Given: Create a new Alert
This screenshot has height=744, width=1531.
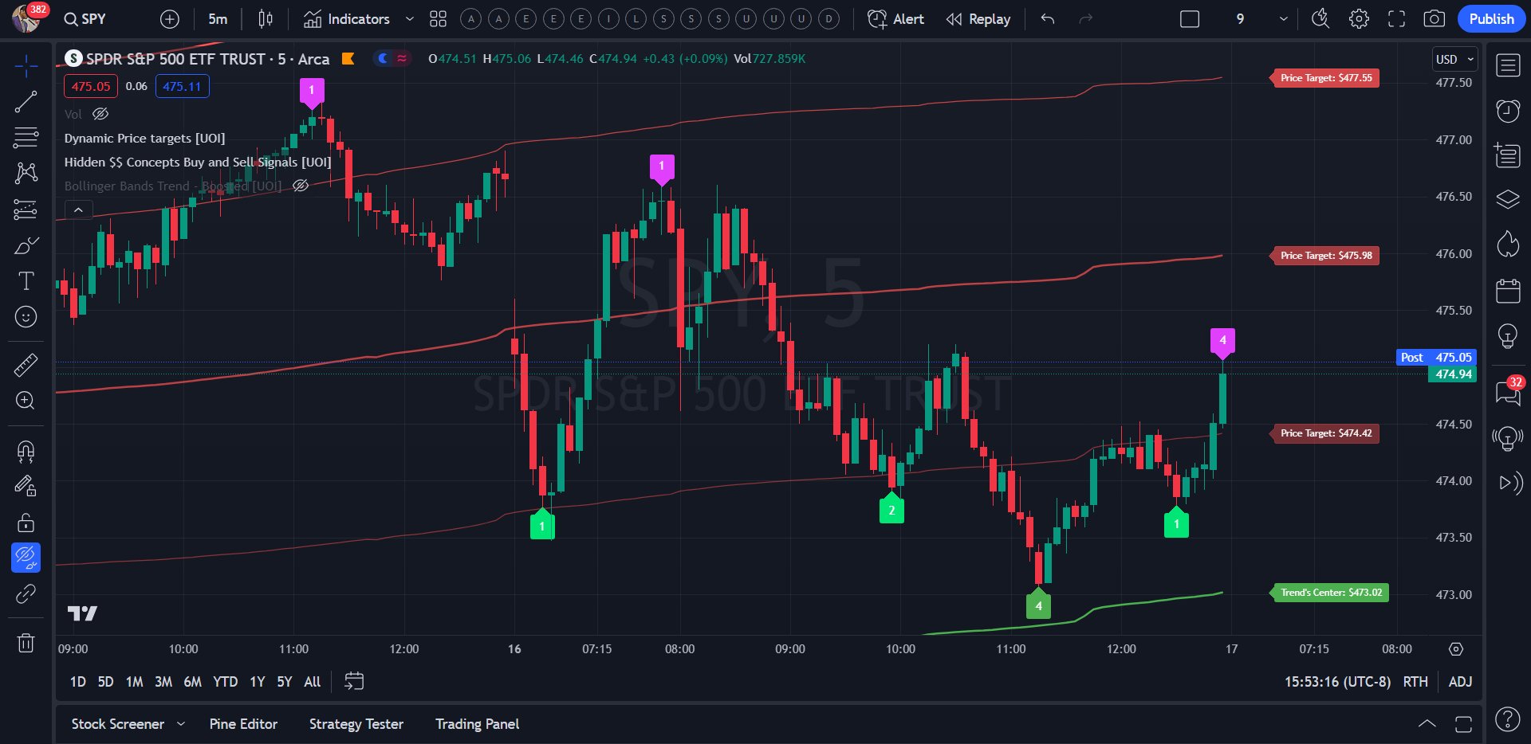Looking at the screenshot, I should [895, 19].
